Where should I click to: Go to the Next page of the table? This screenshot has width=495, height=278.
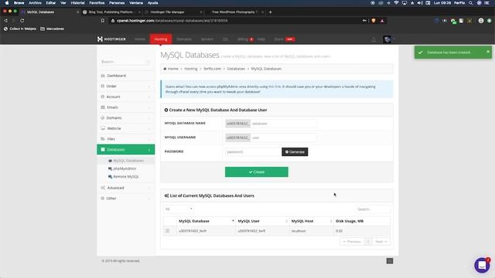pos(381,242)
